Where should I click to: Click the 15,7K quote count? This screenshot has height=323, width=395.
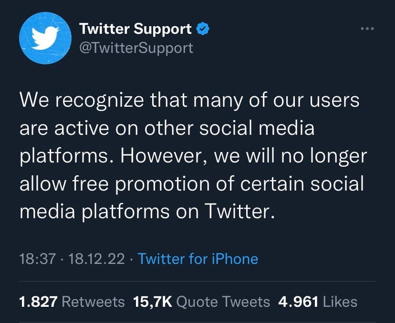click(153, 302)
